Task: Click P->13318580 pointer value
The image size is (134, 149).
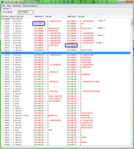Action: point(54,65)
